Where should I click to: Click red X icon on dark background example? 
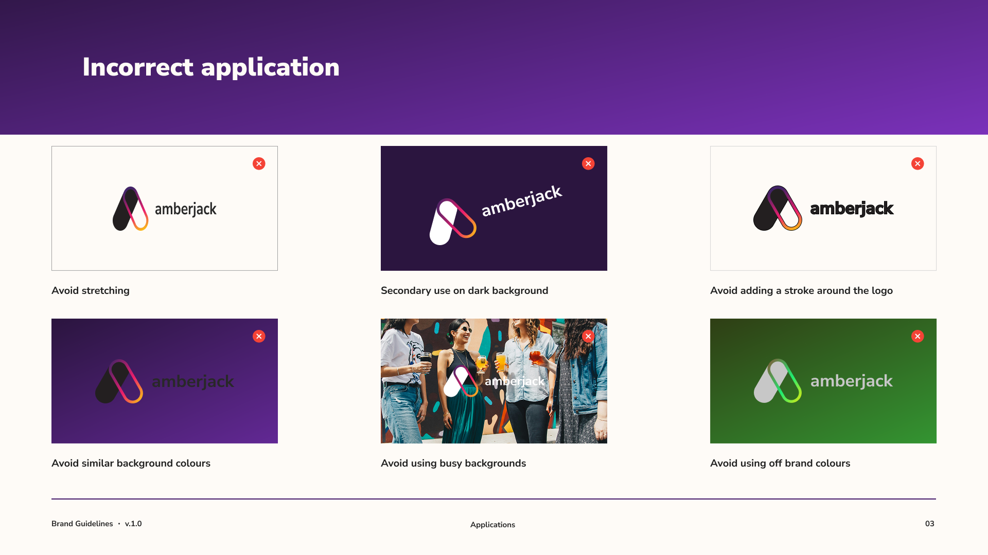pyautogui.click(x=588, y=163)
